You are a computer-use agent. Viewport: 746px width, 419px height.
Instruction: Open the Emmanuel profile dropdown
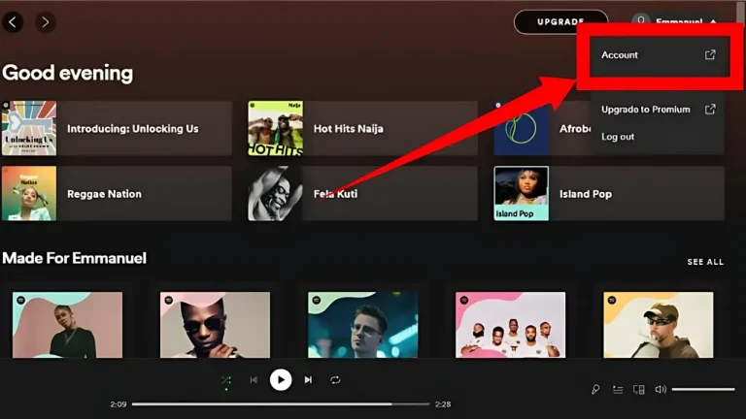click(677, 21)
